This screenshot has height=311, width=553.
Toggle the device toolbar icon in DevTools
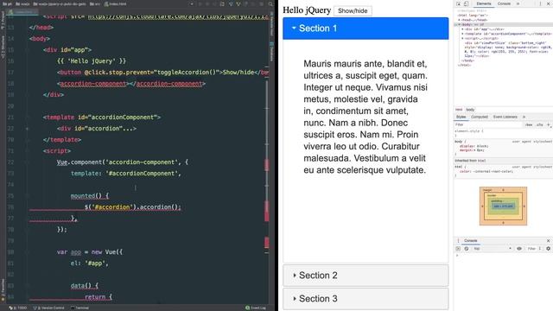(466, 3)
